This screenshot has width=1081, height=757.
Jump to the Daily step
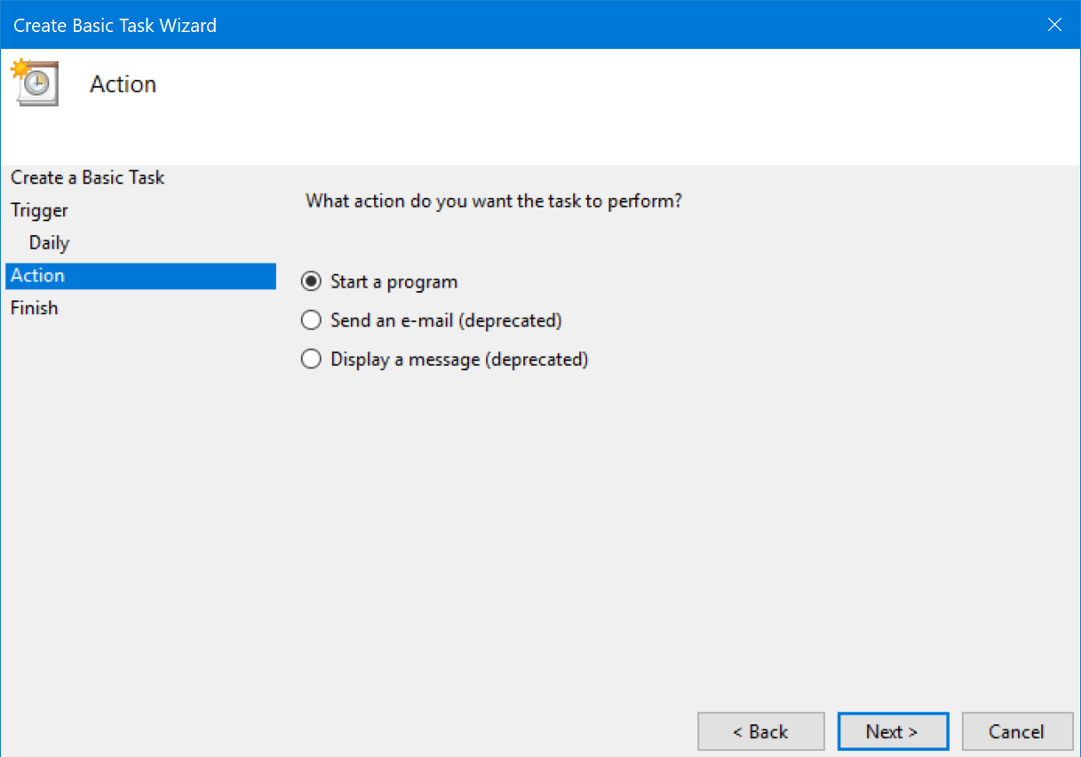49,243
